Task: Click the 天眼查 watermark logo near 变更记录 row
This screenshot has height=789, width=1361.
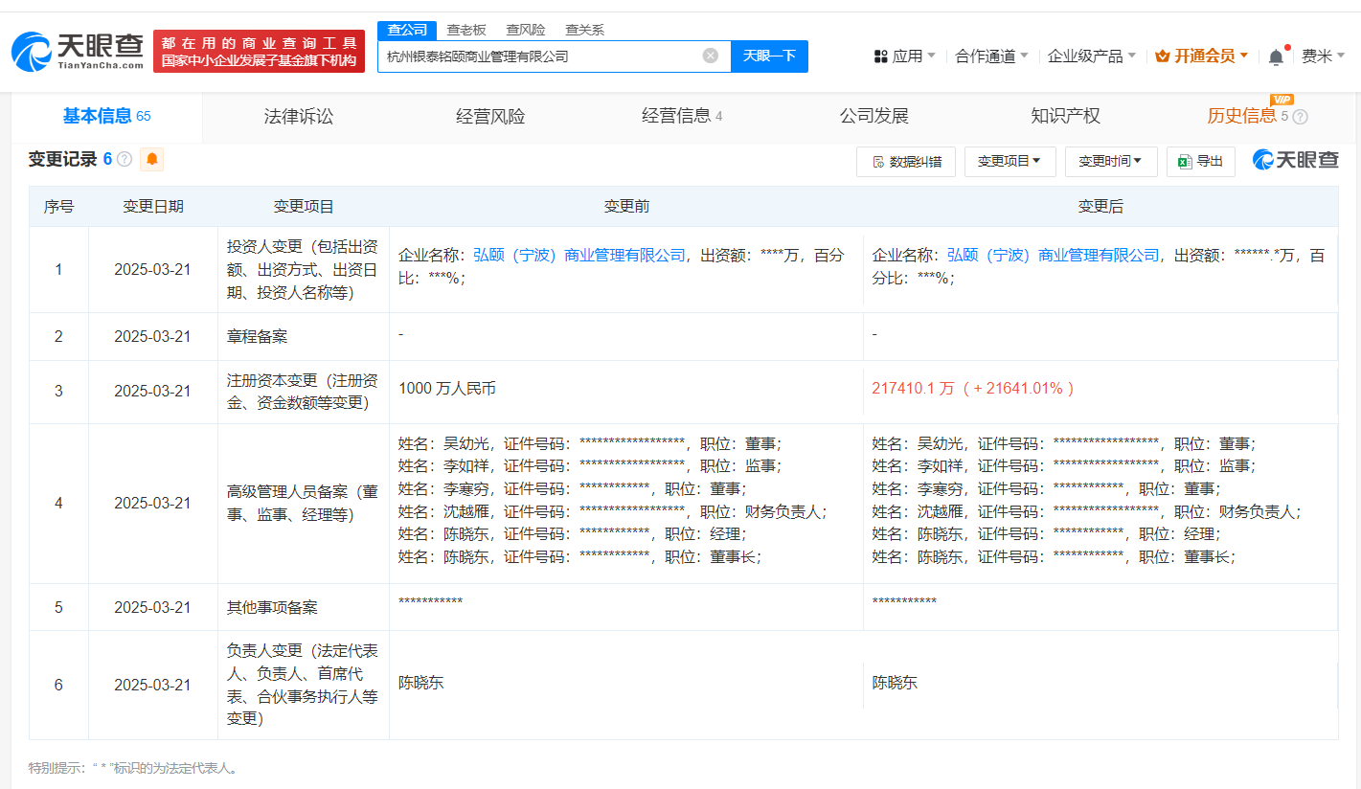Action: 1293,160
